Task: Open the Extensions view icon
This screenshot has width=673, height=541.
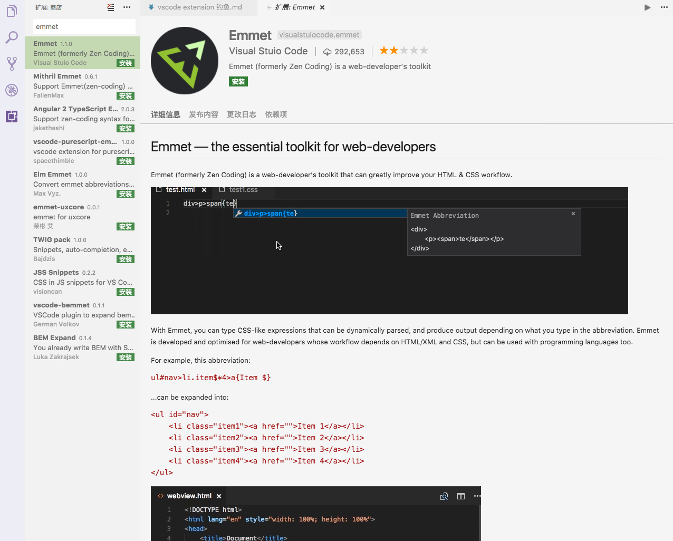Action: 12,117
